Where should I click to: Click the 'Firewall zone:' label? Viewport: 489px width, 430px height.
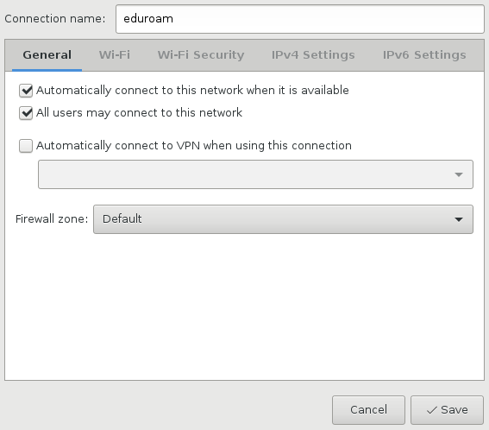click(52, 219)
